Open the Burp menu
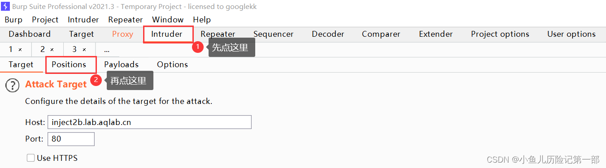Viewport: 606px width, 168px height. (13, 20)
